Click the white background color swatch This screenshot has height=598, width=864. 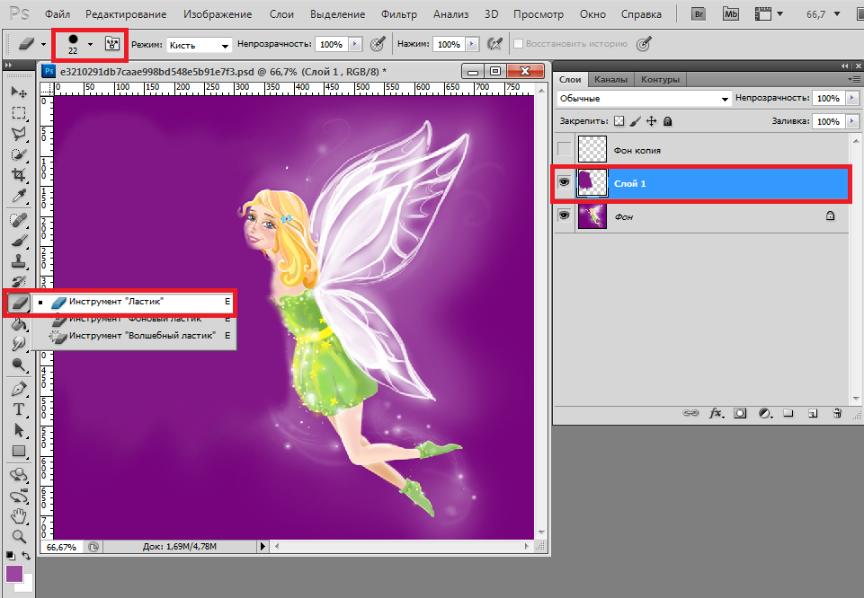28,585
